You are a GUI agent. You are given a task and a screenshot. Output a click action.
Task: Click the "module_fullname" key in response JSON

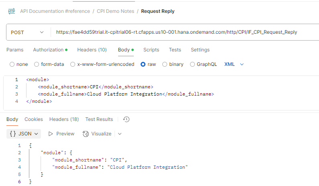pos(77,167)
